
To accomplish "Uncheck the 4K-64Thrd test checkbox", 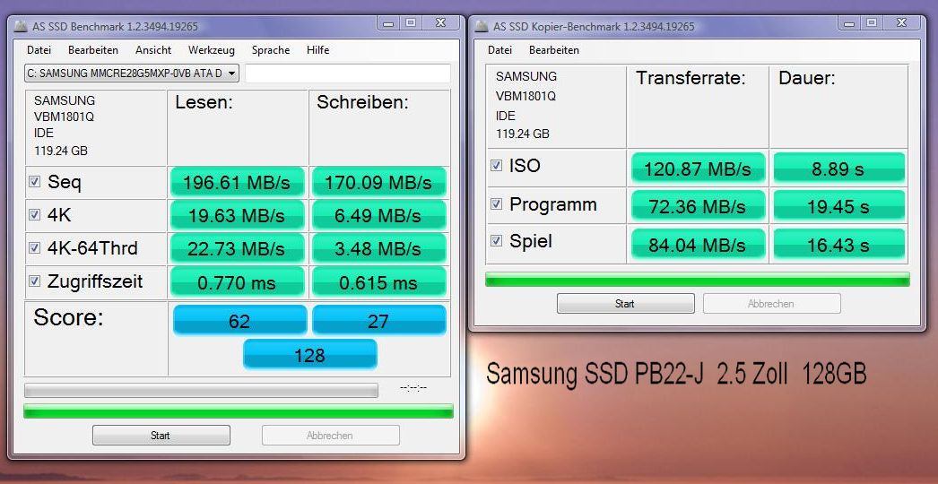I will click(35, 247).
